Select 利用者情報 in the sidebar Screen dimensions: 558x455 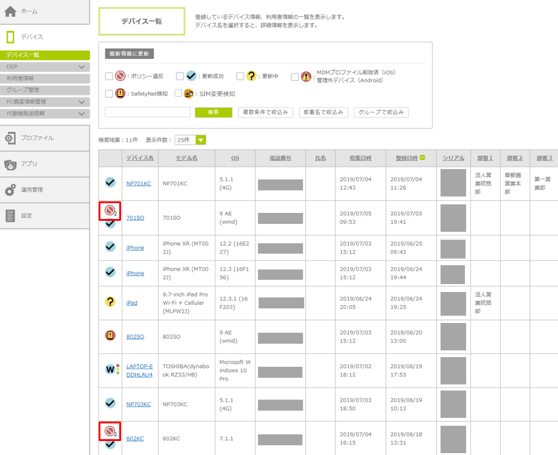(20, 78)
